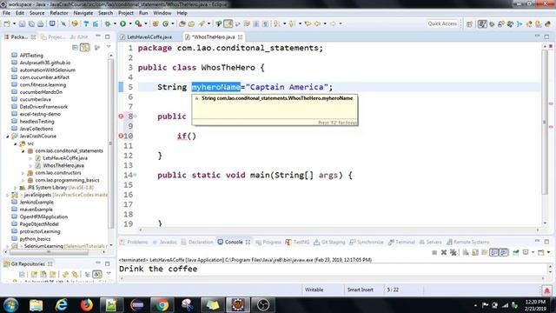Click the Search flashlight toolbar icon
556x313 pixels.
[x=202, y=23]
